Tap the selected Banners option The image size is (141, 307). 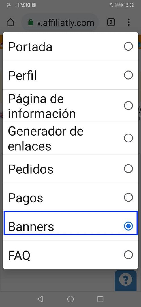coord(70,226)
